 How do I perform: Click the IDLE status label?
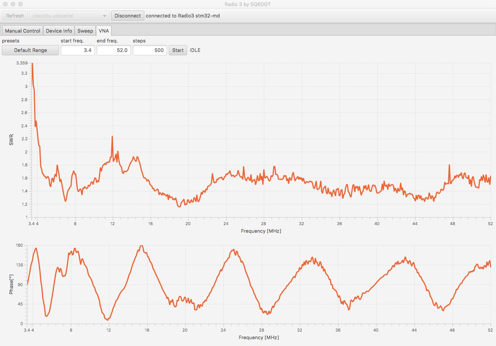click(x=195, y=50)
